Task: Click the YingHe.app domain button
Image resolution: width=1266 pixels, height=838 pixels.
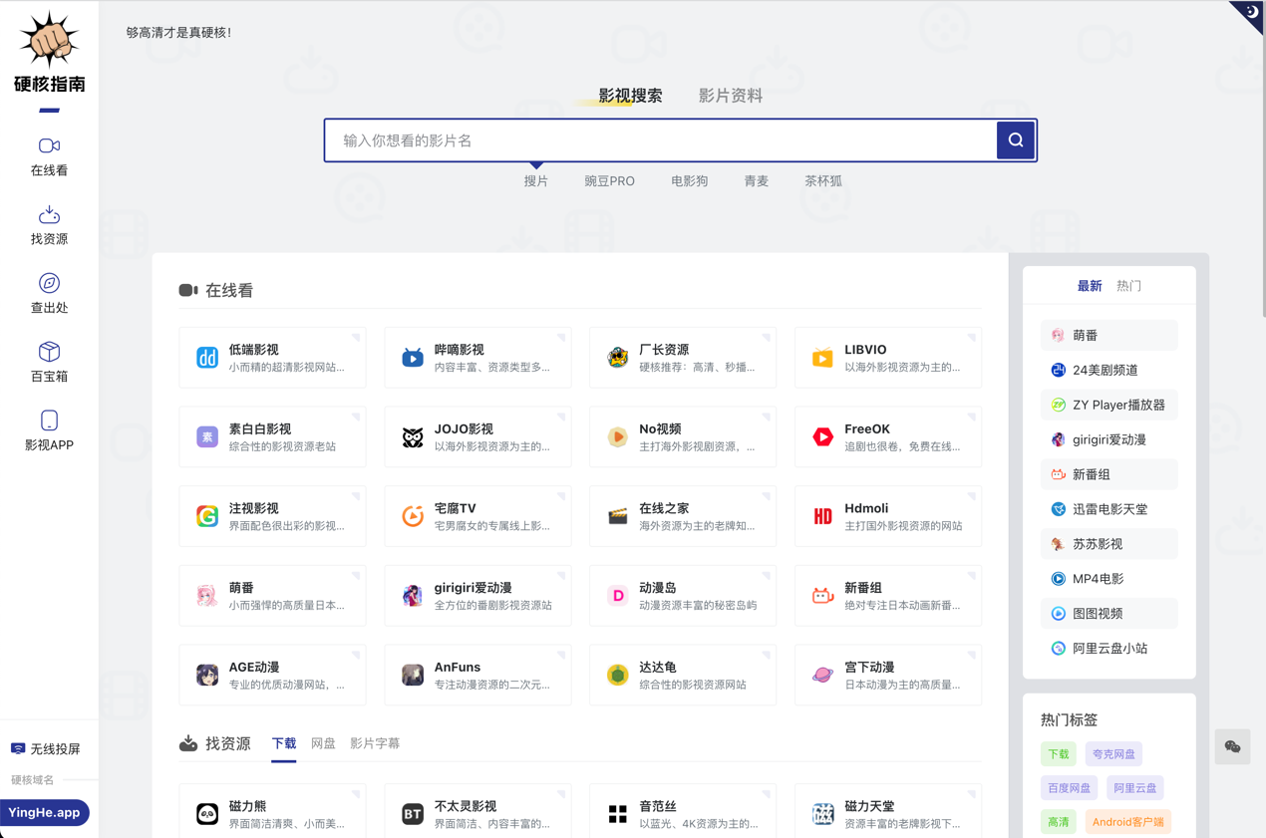Action: click(45, 813)
